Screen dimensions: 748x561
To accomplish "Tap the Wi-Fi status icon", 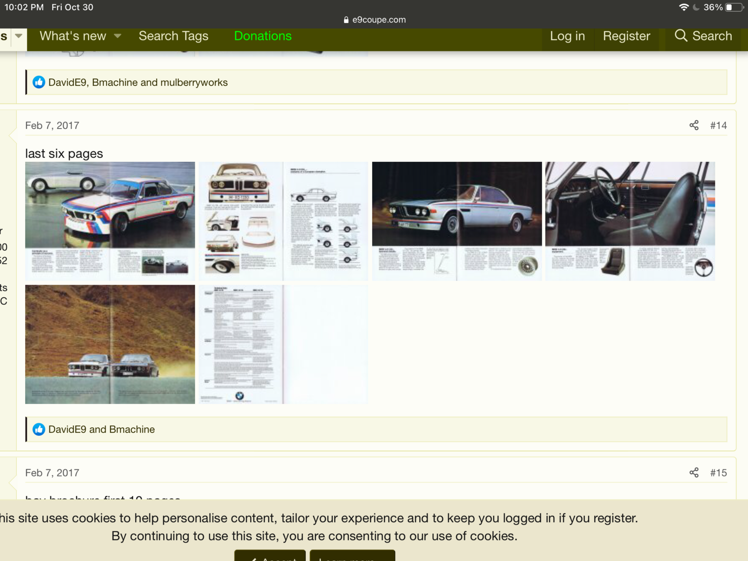I will tap(683, 7).
